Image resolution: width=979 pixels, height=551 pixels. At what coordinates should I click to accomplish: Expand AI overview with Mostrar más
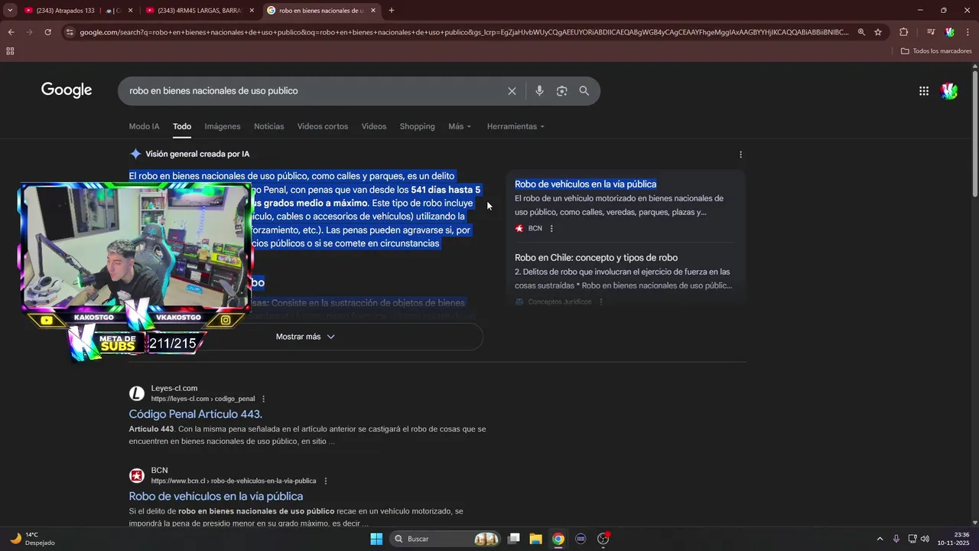pyautogui.click(x=305, y=337)
